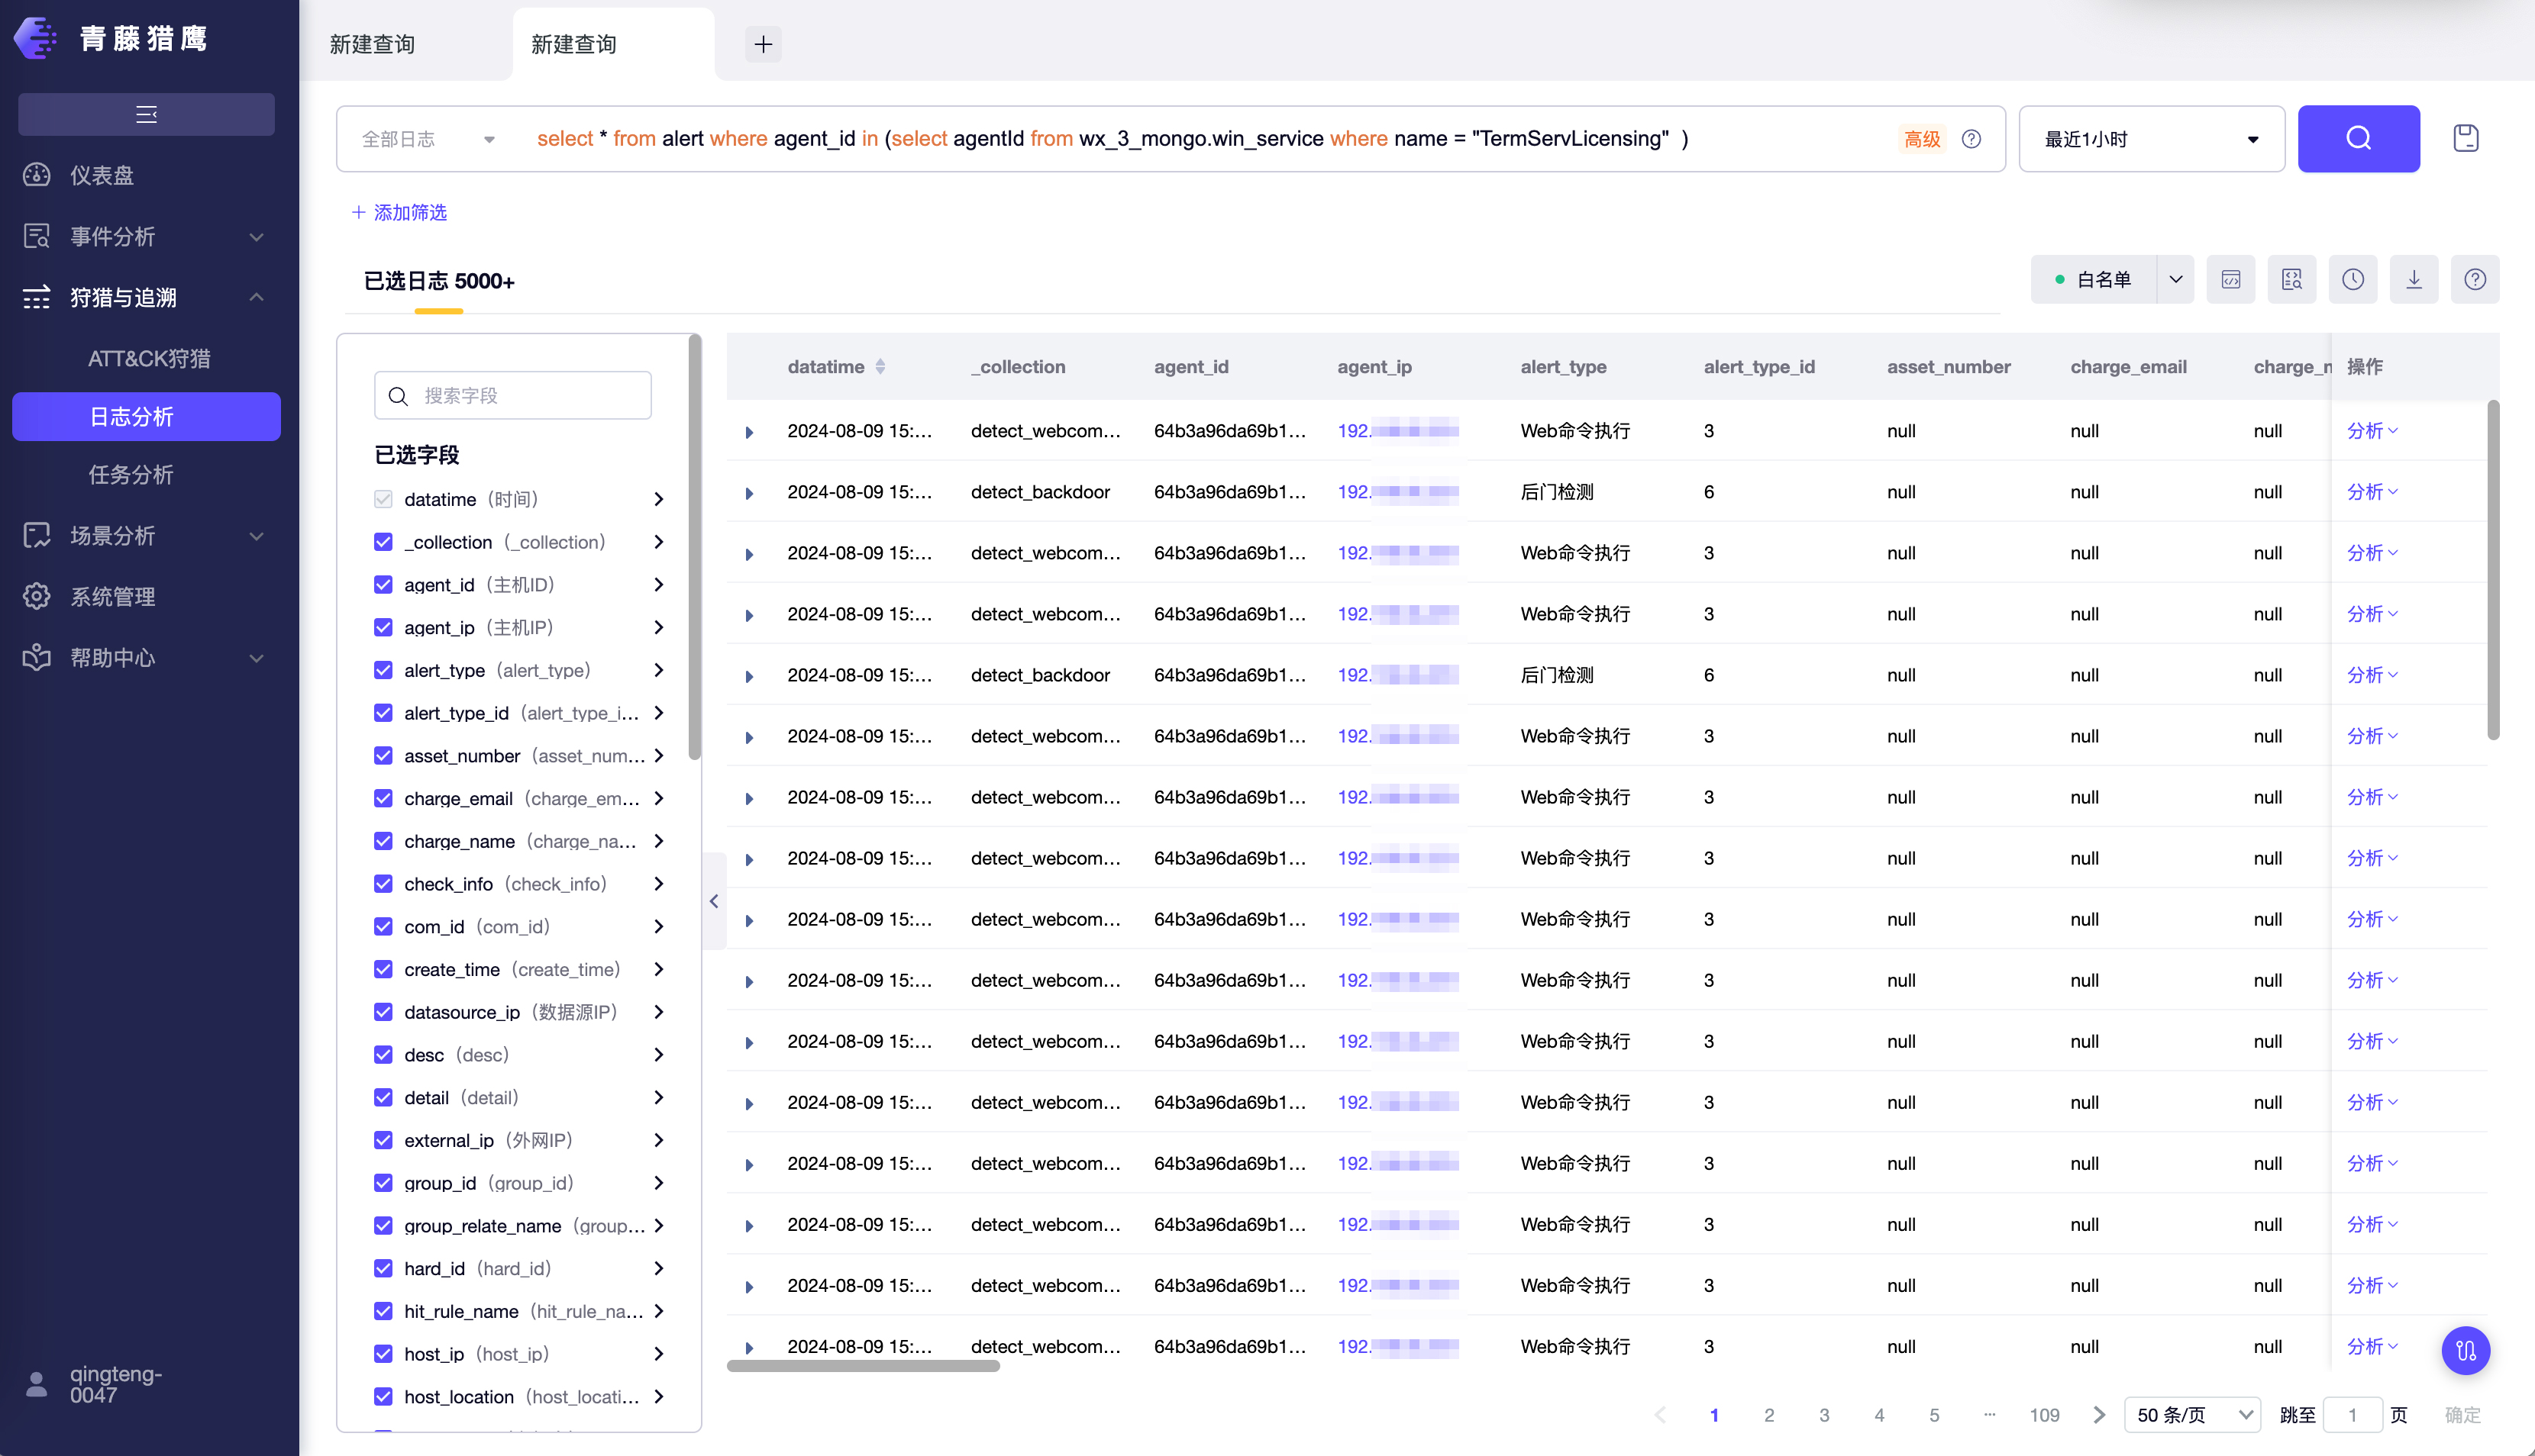This screenshot has height=1456, width=2535.
Task: Open the 最近1小时 time range dropdown
Action: coord(2151,139)
